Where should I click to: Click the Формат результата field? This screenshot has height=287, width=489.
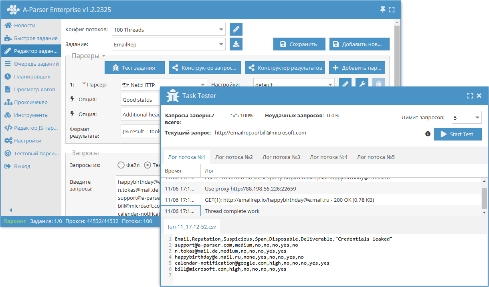pos(141,131)
